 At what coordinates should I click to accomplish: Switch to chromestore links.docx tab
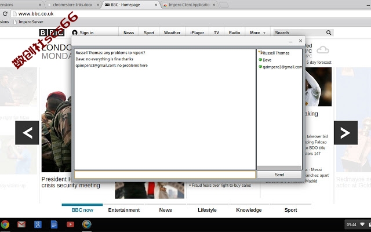tap(72, 5)
